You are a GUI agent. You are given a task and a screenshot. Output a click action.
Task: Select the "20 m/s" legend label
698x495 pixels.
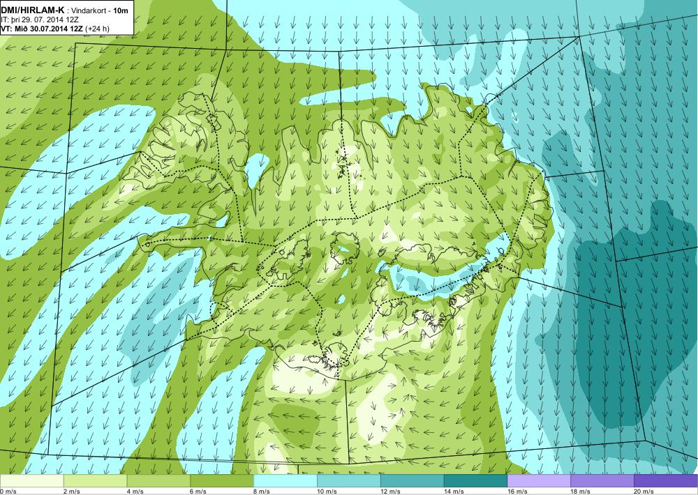pyautogui.click(x=644, y=492)
